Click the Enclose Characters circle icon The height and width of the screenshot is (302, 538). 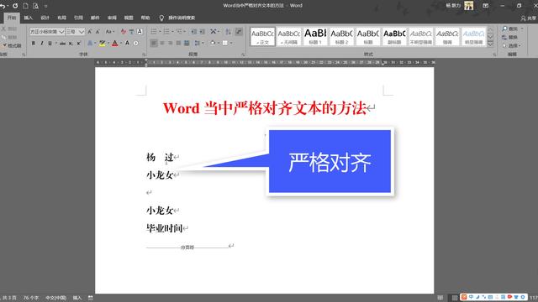[x=136, y=43]
